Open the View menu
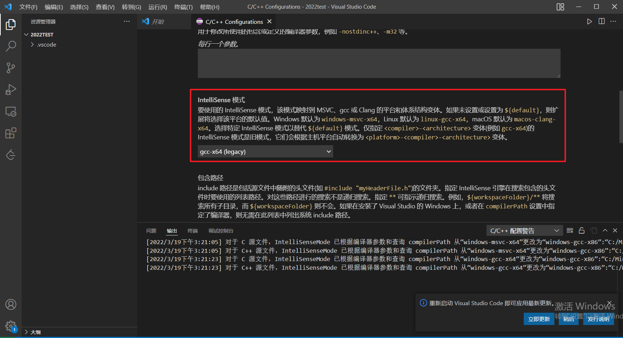Viewport: 623px width, 338px height. [105, 7]
